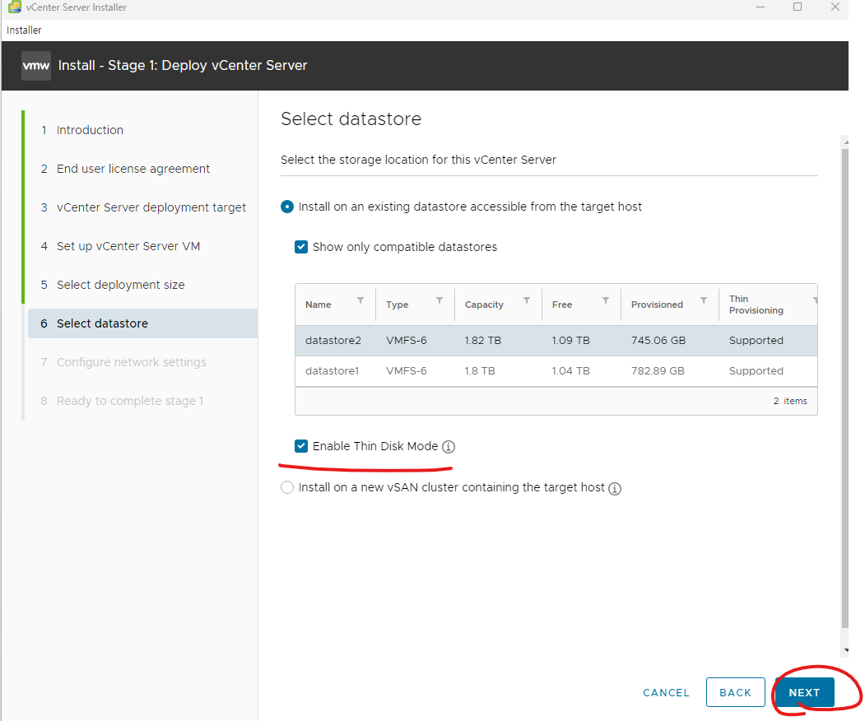Click the Name column header
Screen dimensions: 865x721
(319, 305)
